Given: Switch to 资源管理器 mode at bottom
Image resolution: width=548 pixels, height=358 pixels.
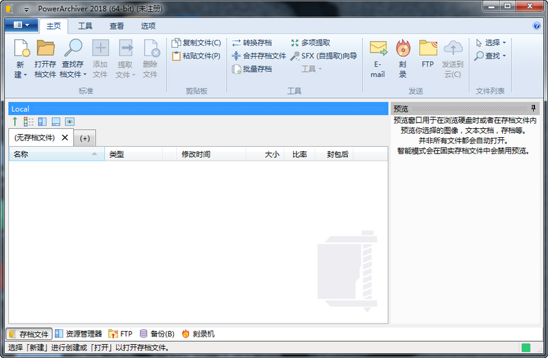Looking at the screenshot, I should [x=79, y=334].
